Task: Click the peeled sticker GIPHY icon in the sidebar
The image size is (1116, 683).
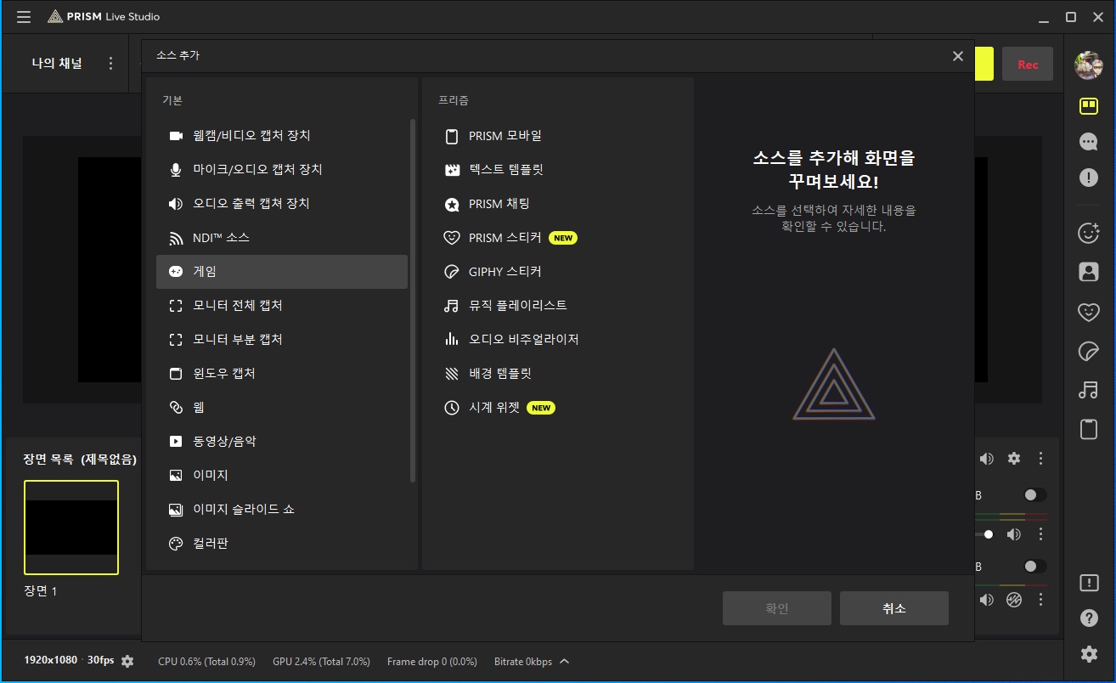Action: (1088, 351)
